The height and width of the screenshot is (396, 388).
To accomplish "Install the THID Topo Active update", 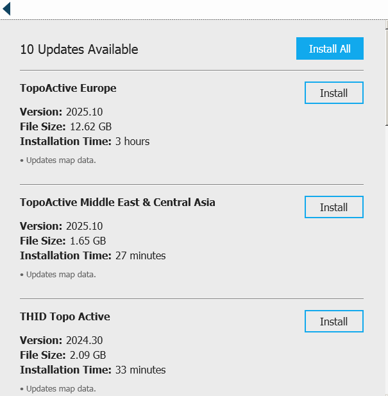I will click(333, 322).
